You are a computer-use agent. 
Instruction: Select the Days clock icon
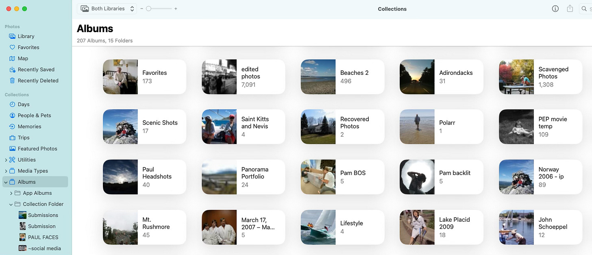tap(12, 104)
